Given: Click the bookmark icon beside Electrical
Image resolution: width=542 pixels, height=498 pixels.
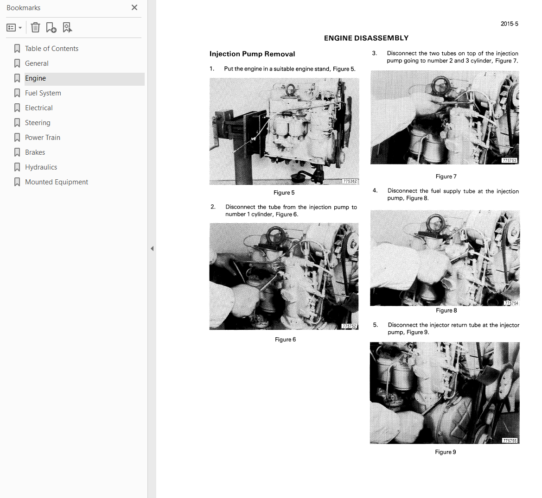Looking at the screenshot, I should coord(17,108).
